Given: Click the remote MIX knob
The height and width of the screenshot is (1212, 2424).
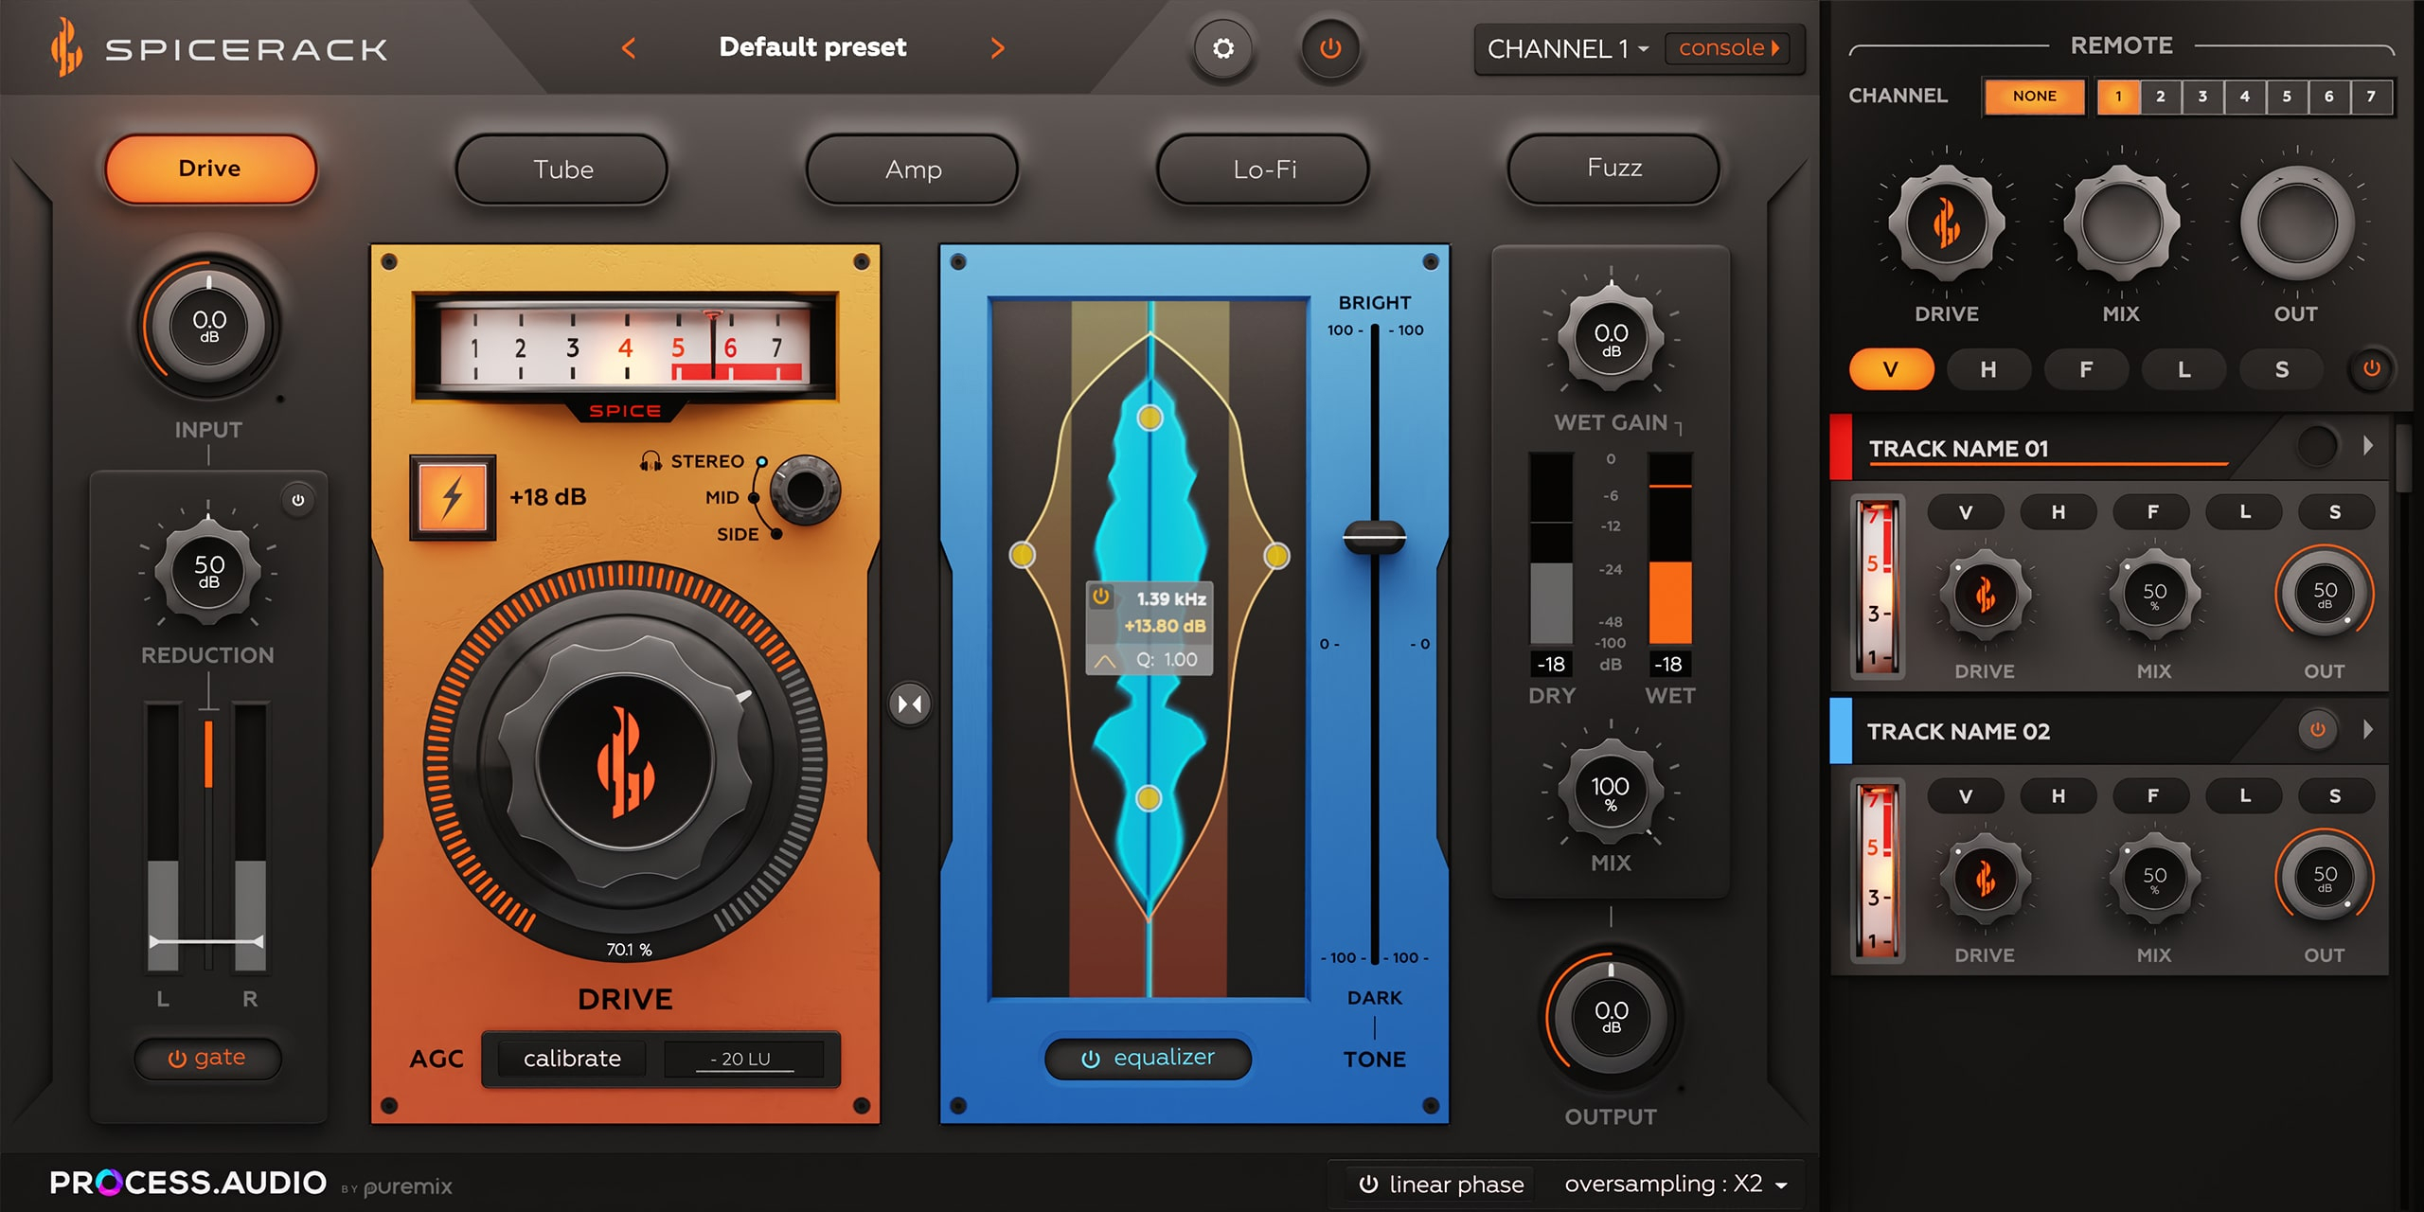Looking at the screenshot, I should [x=2121, y=224].
